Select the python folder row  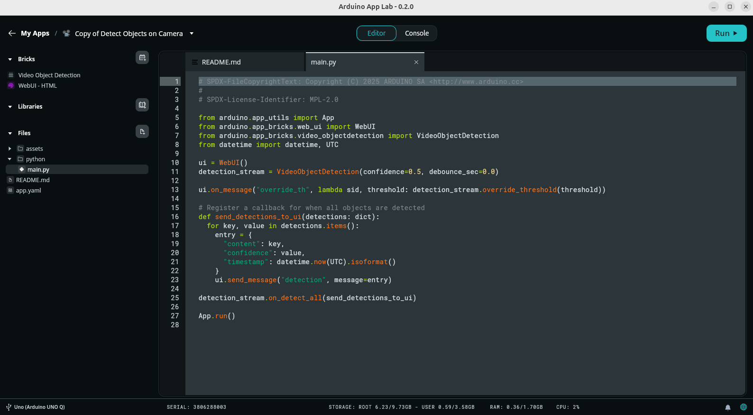pos(77,159)
